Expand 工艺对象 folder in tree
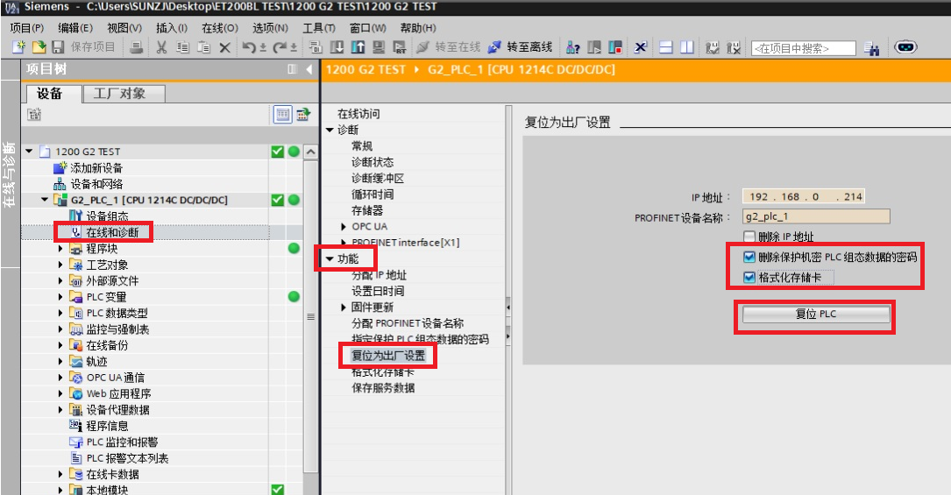Image resolution: width=951 pixels, height=495 pixels. point(60,265)
